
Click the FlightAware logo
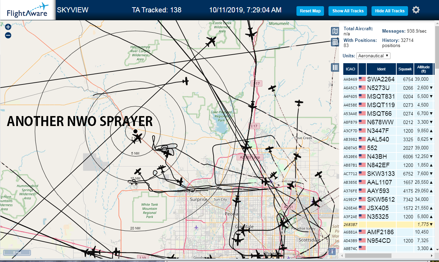pyautogui.click(x=28, y=10)
